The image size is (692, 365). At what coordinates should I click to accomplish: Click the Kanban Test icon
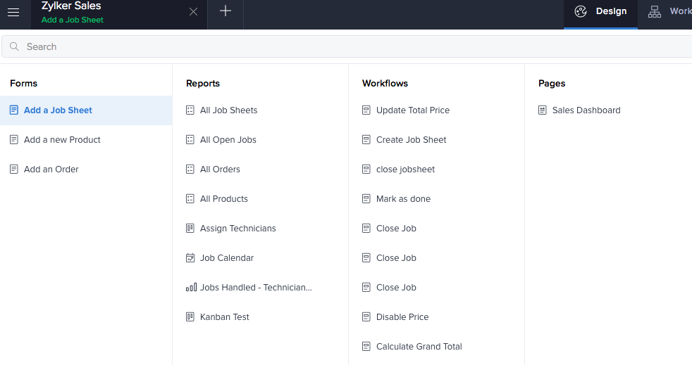click(190, 317)
